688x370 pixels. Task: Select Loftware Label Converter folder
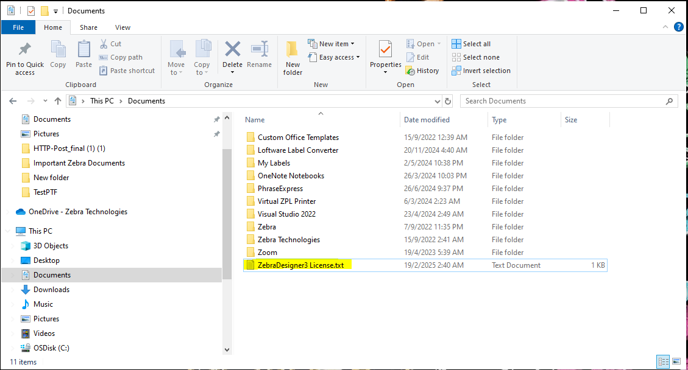298,150
